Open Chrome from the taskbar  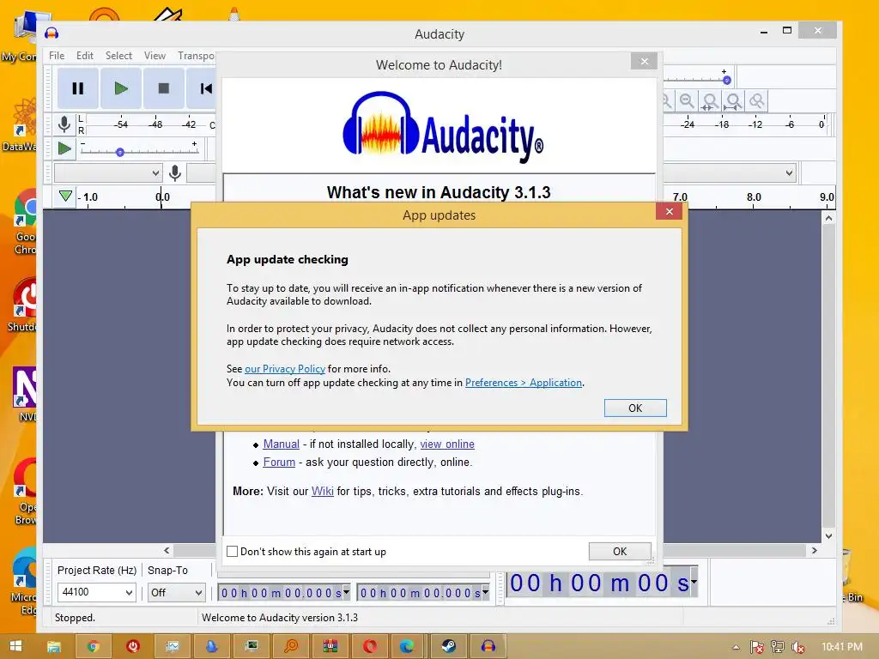[93, 647]
